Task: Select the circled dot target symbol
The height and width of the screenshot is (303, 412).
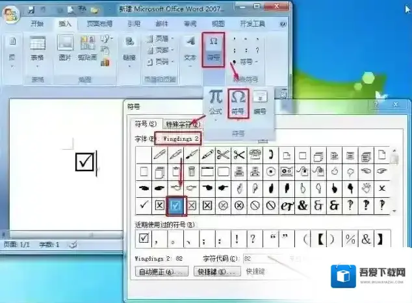Action: click(270, 171)
